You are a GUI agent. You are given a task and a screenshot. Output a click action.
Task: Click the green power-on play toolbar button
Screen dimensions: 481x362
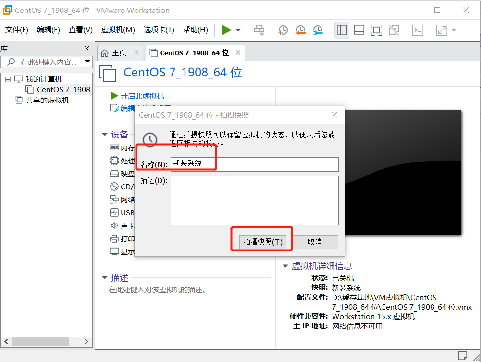pos(226,30)
